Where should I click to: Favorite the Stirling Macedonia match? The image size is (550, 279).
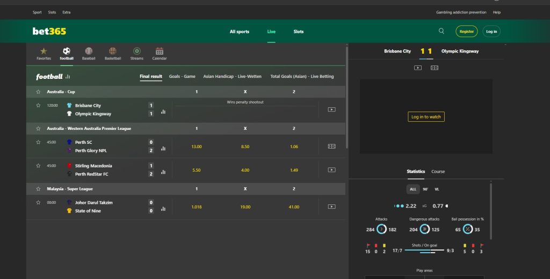pyautogui.click(x=38, y=166)
